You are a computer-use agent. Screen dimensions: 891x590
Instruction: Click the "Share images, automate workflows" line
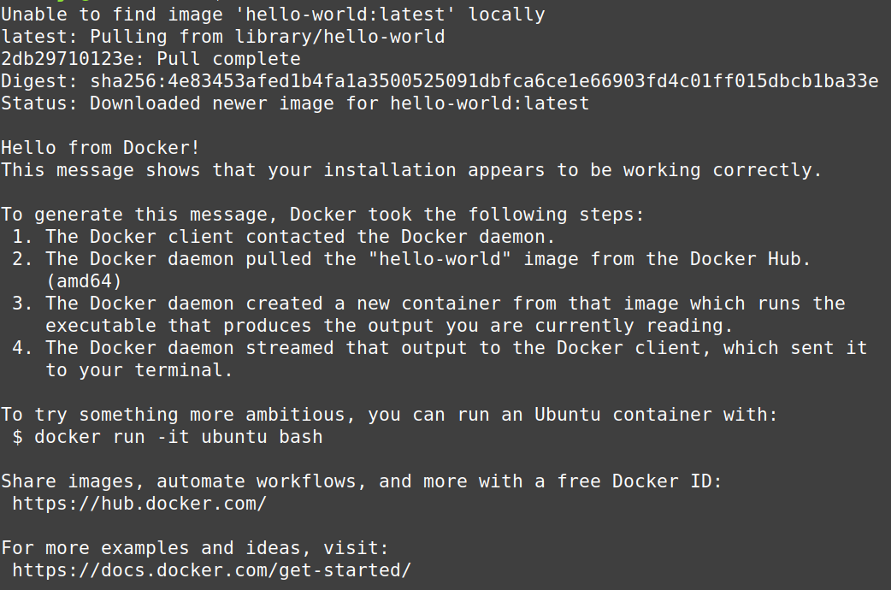click(x=362, y=481)
